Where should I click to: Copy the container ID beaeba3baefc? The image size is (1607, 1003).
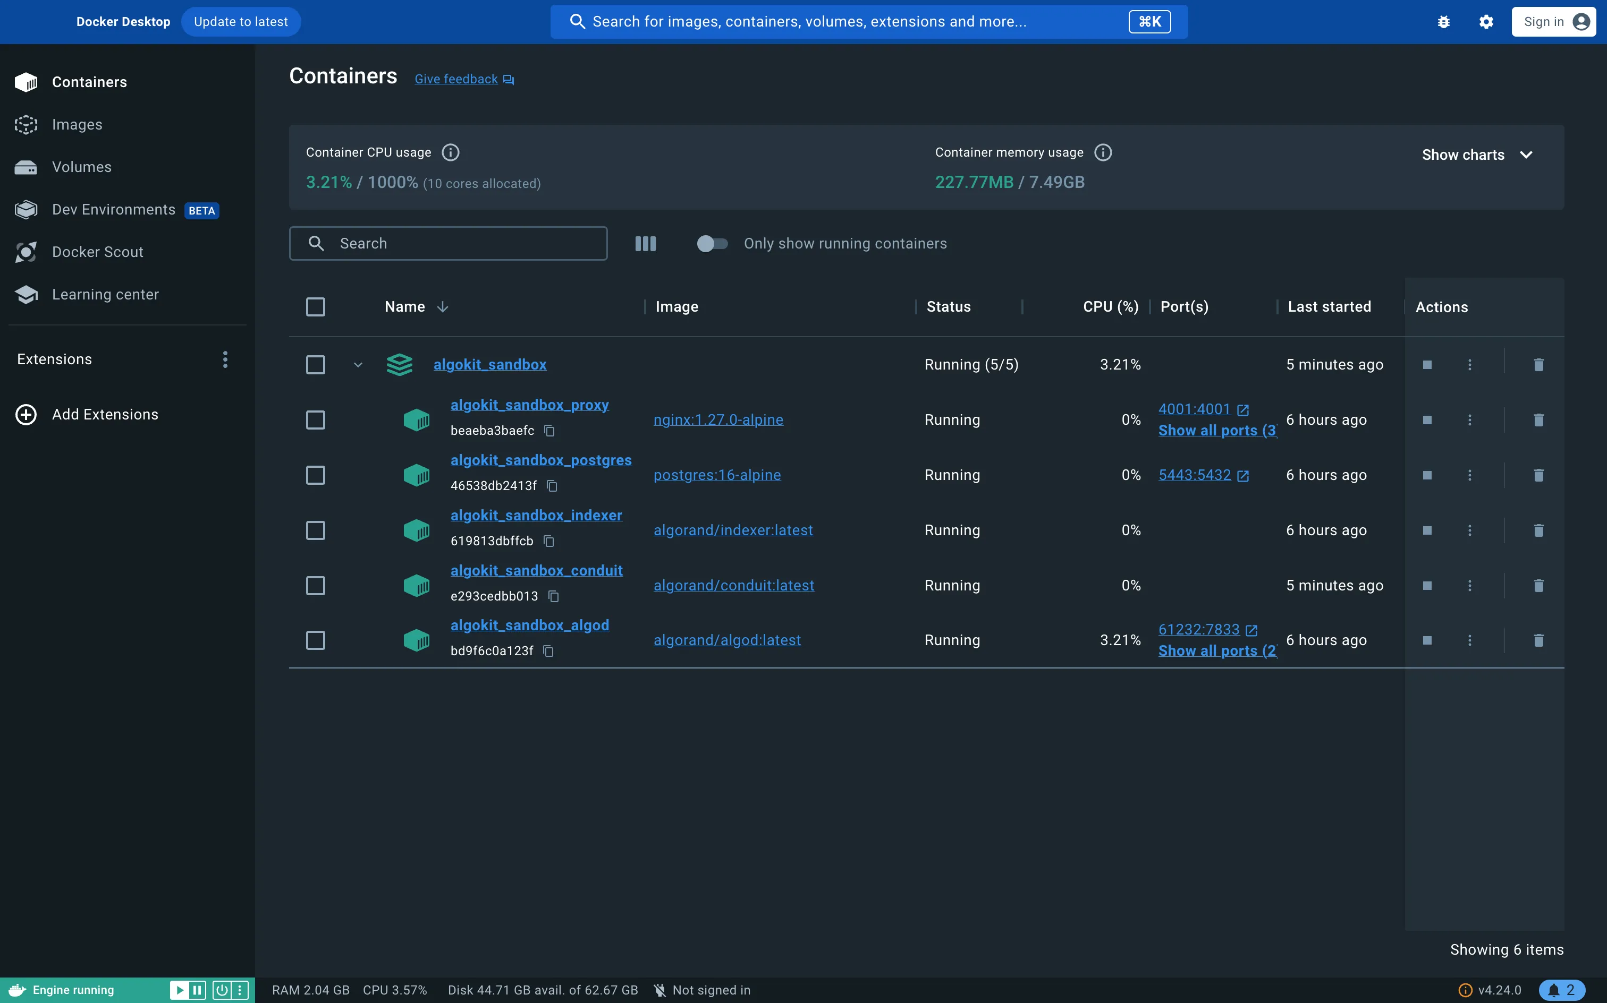pos(549,431)
